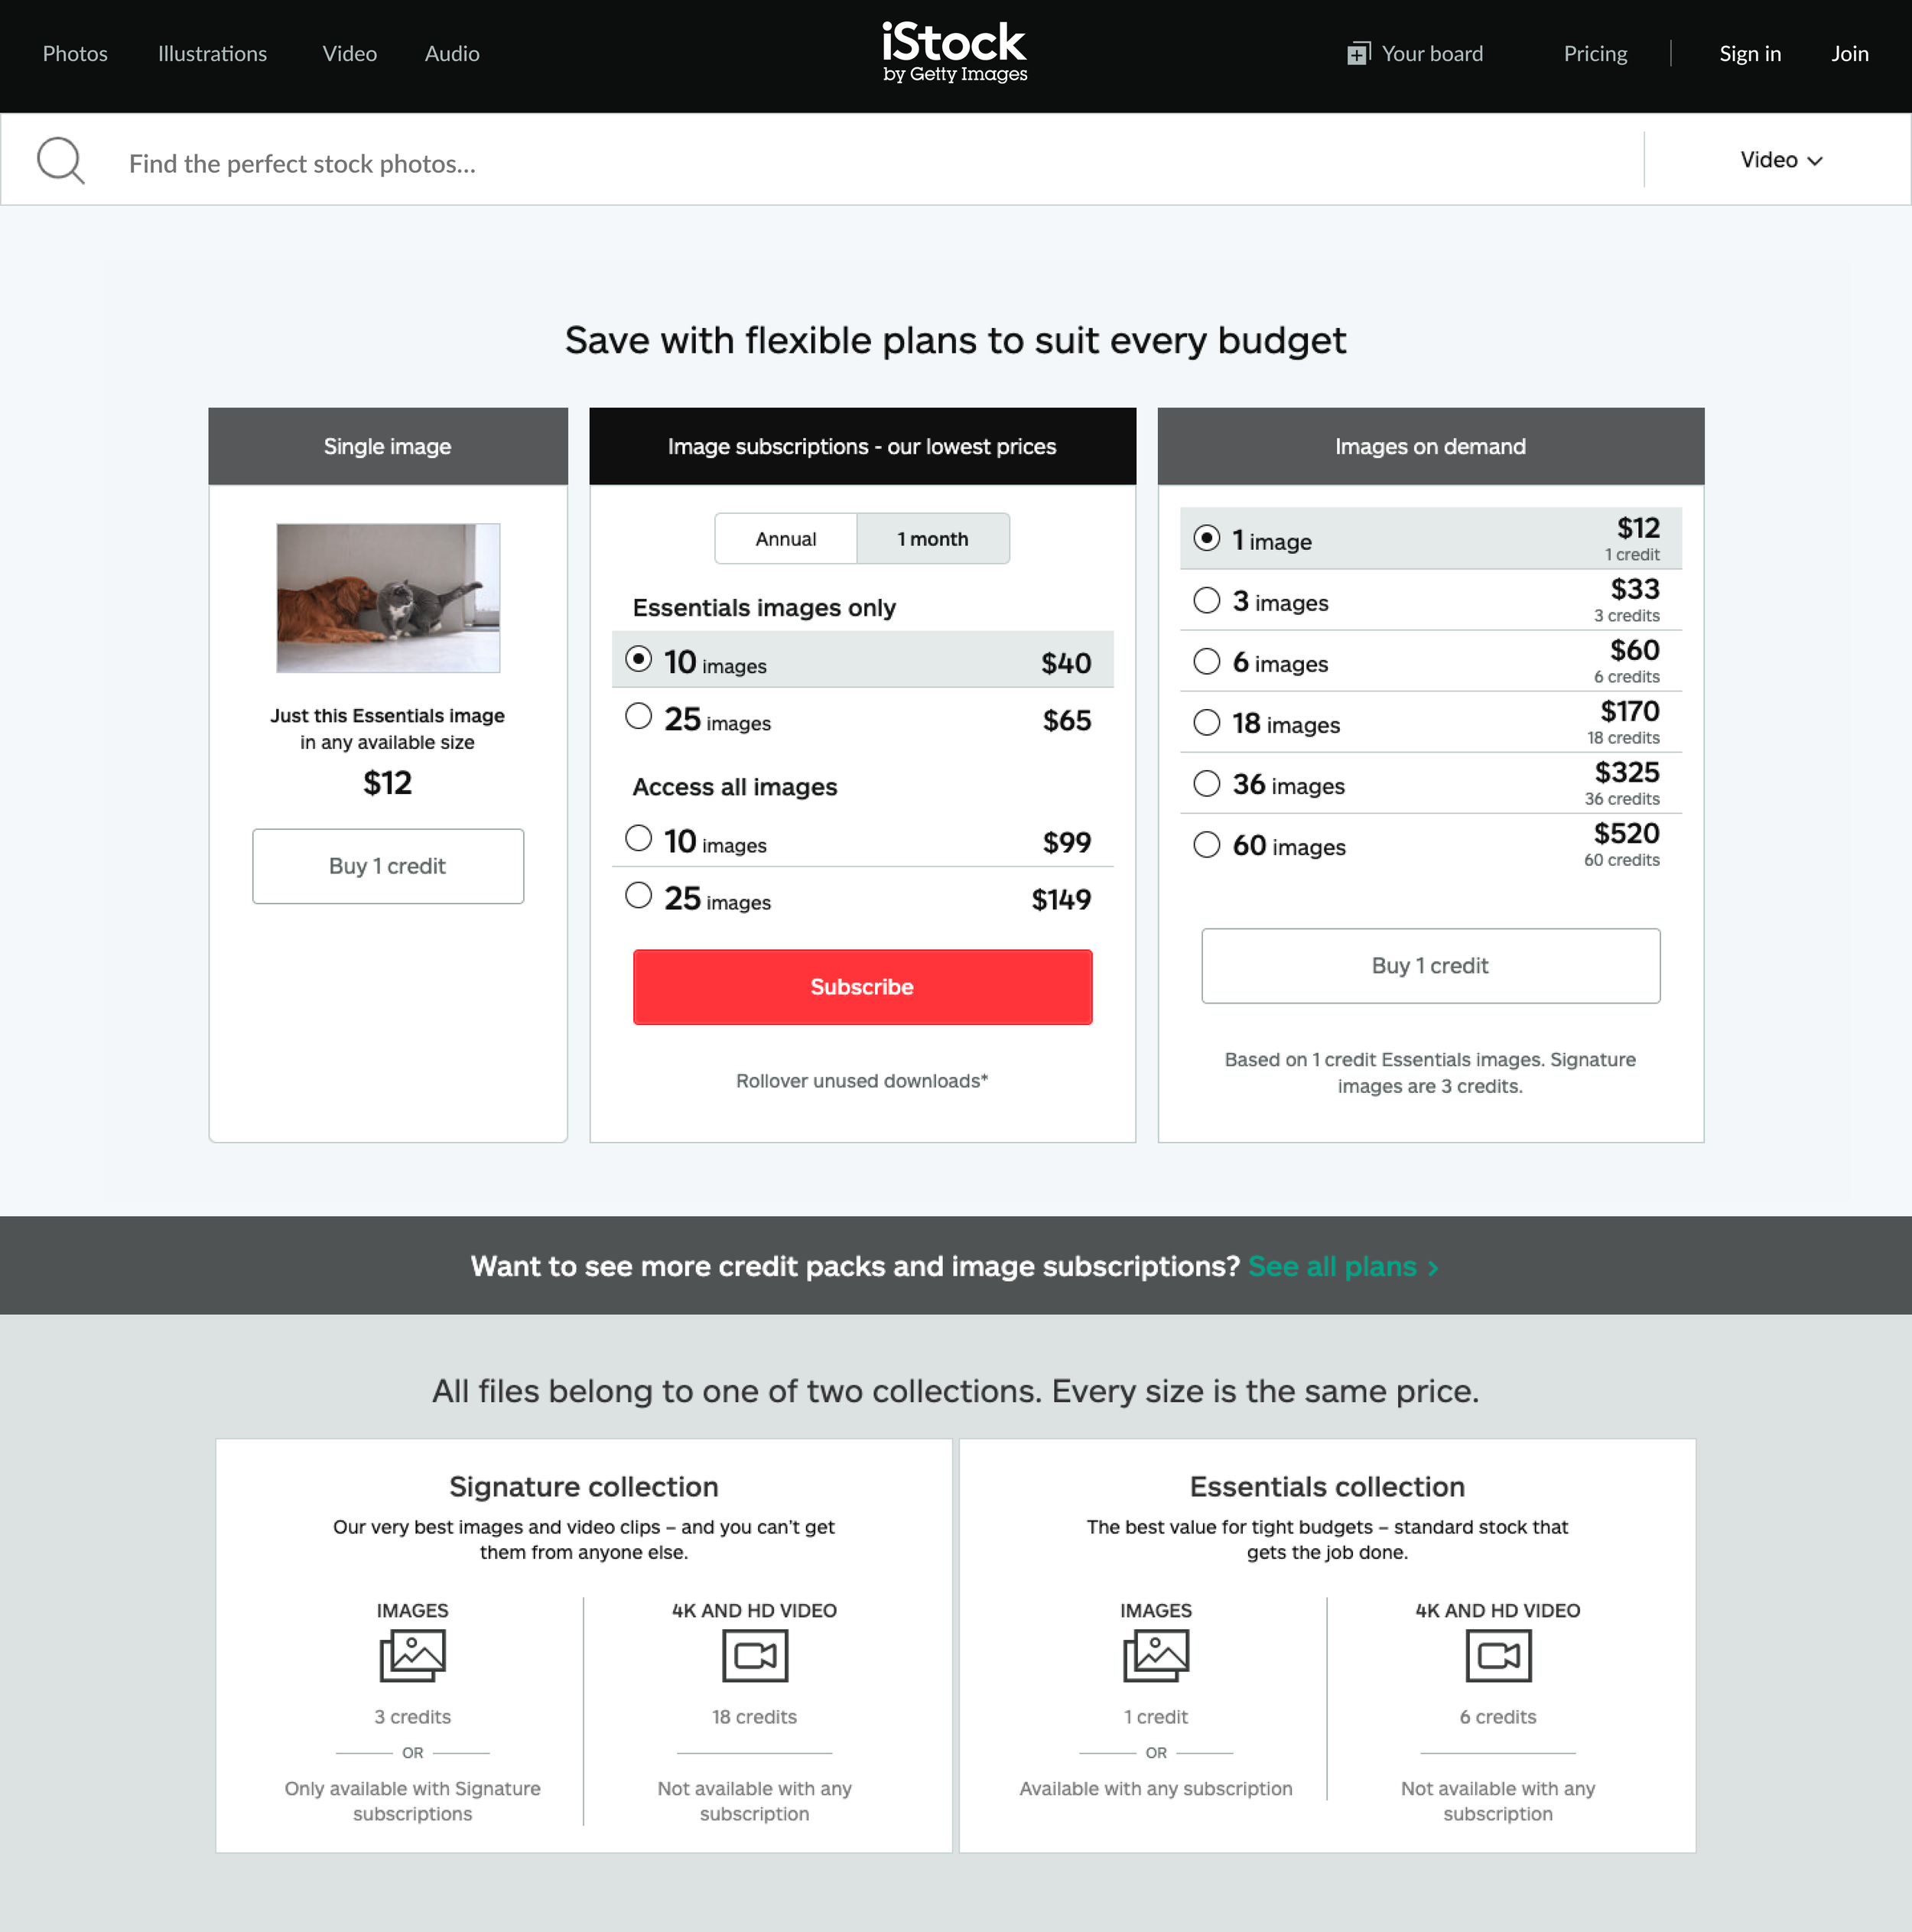Switch to Annual subscription tab
The image size is (1912, 1932).
(x=786, y=539)
